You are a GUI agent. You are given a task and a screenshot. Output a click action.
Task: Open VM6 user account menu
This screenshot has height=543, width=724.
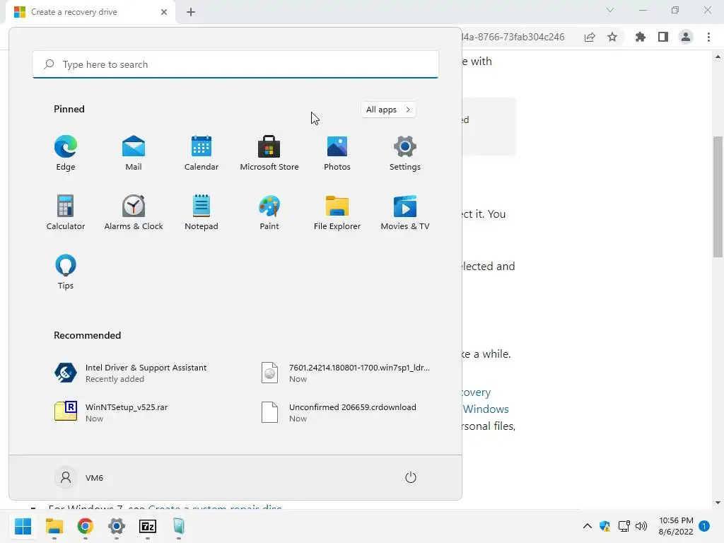tap(79, 477)
